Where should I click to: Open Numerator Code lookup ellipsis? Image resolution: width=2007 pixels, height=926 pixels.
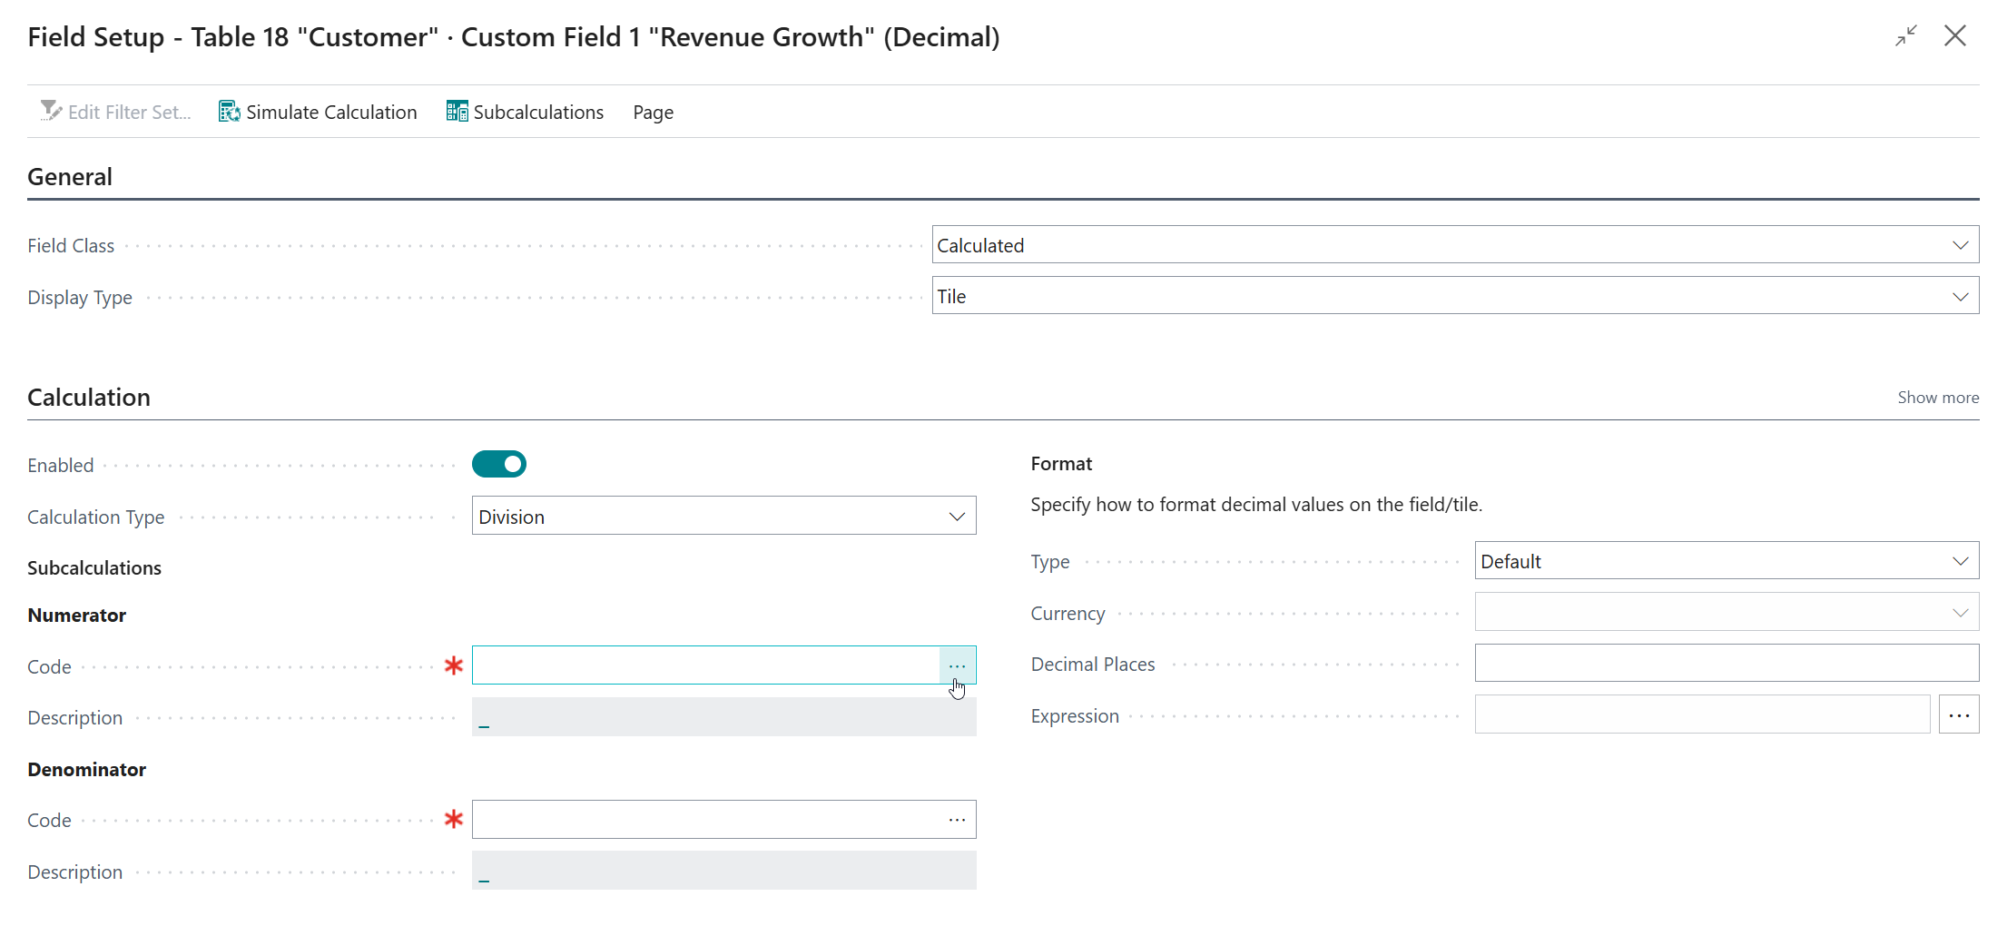pyautogui.click(x=957, y=666)
